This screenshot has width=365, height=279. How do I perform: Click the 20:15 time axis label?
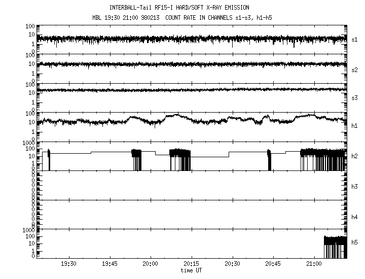tap(191, 265)
